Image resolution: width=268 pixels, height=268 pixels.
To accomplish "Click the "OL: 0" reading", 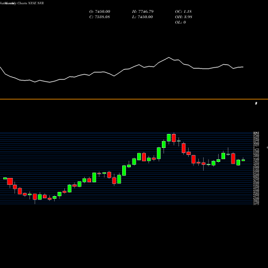I will [x=181, y=23].
